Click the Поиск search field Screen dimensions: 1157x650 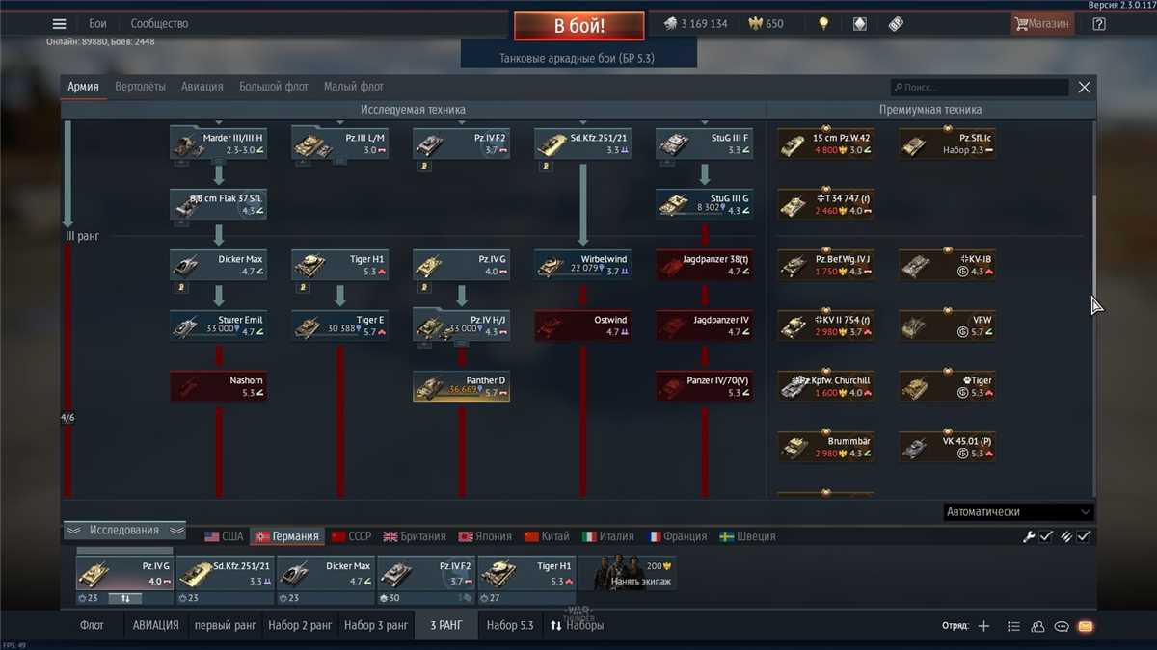click(980, 87)
